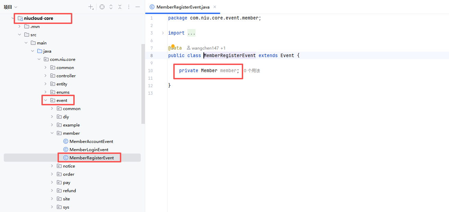449x212 pixels.
Task: Open MemberAccountEvent in the project tree
Action: [x=91, y=141]
